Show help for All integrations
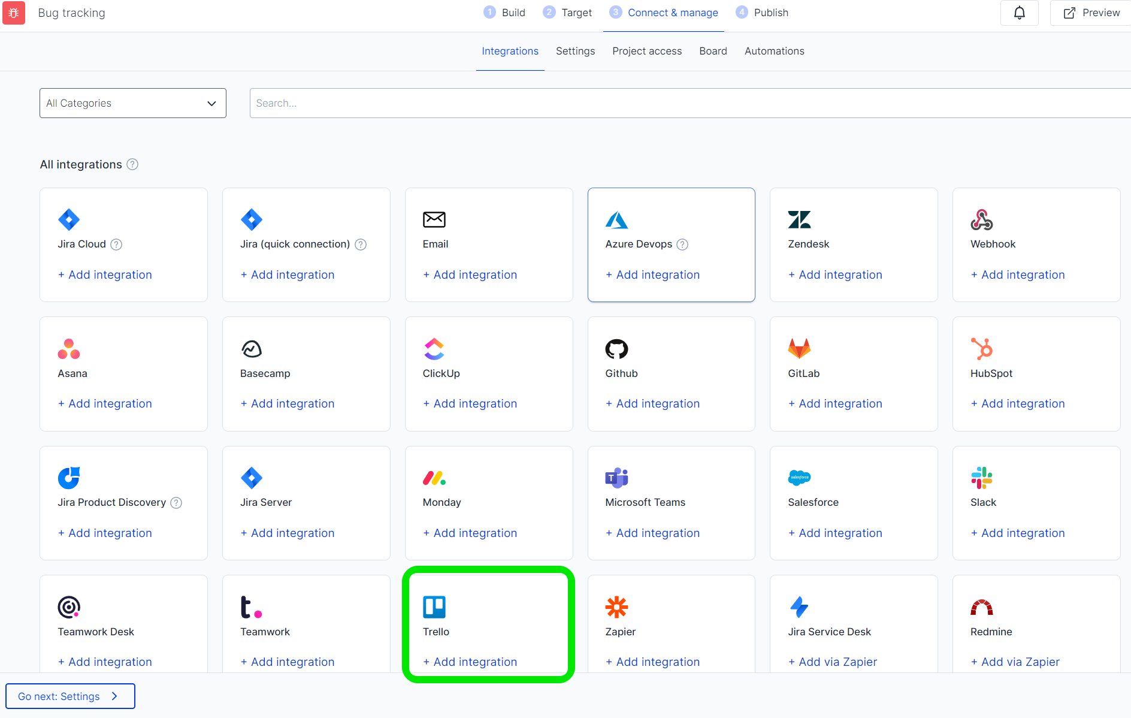The image size is (1131, 718). point(132,164)
